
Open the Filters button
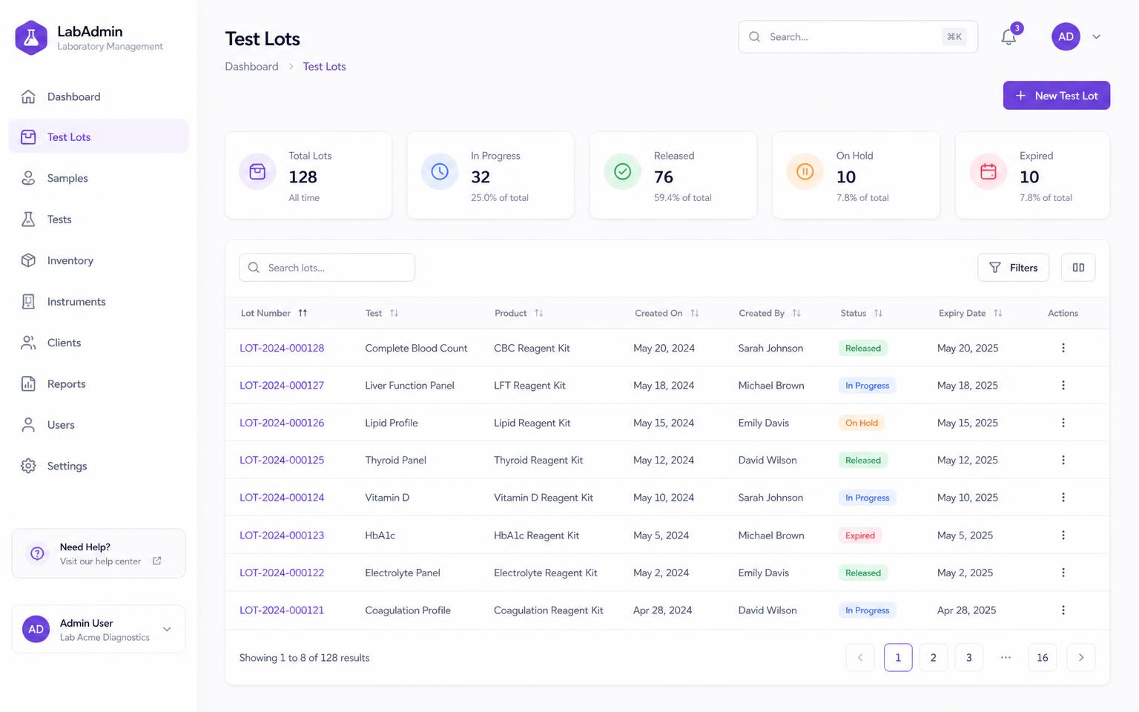[x=1013, y=268]
